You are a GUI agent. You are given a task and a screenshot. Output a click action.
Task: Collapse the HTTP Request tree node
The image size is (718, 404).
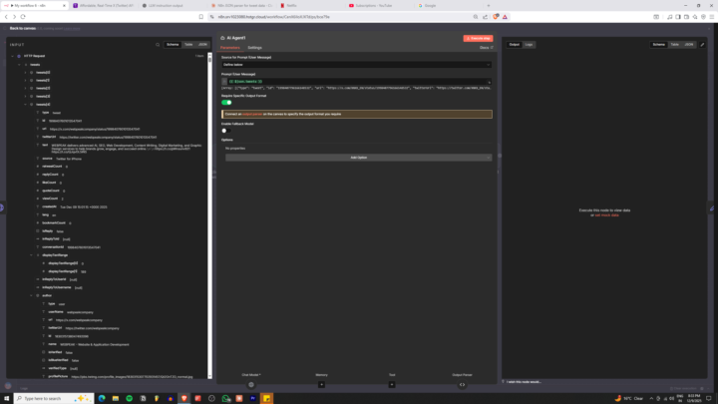(x=12, y=56)
